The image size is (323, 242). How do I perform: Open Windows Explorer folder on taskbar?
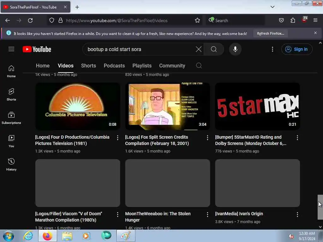tap(67, 236)
